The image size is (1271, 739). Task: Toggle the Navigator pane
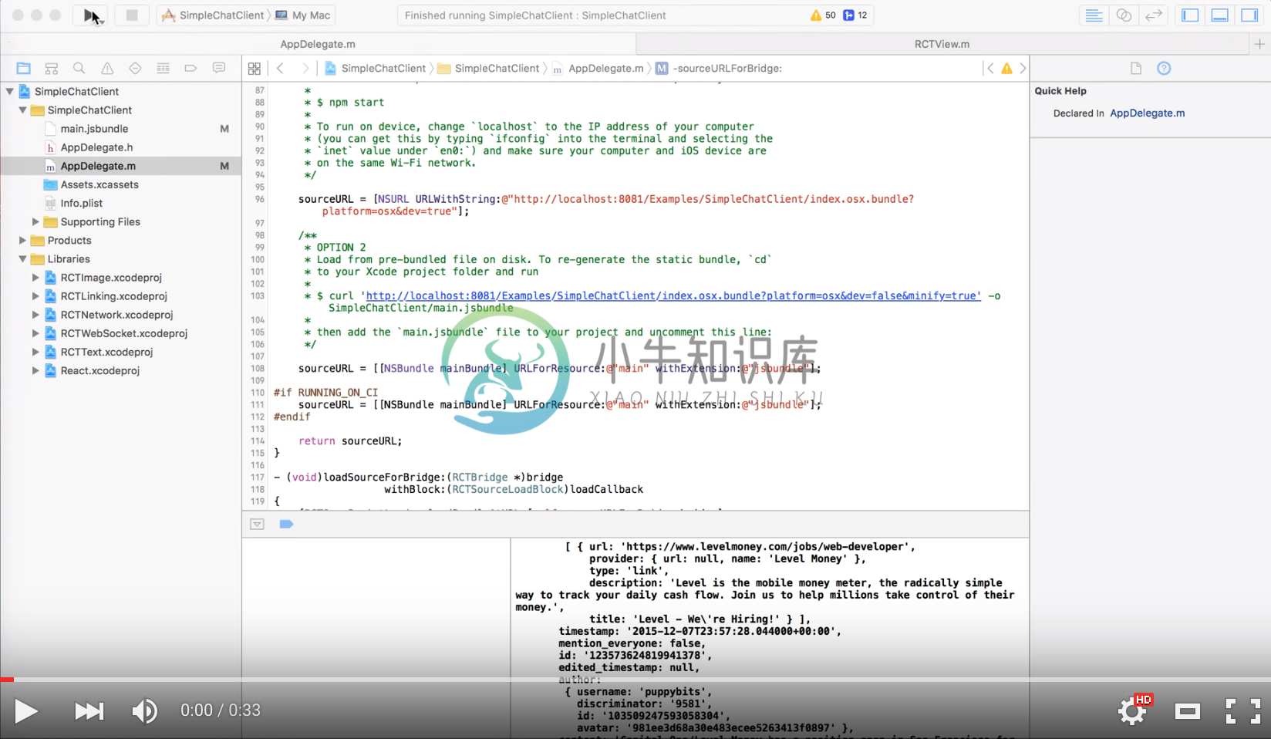1190,15
